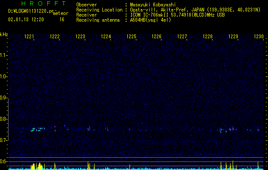268x170 pixels.
Task: Click the 0.8 kHz frequency label
Action: tap(3, 119)
